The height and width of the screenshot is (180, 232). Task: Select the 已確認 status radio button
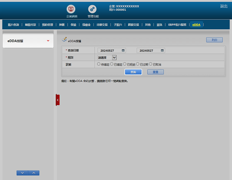coord(112,64)
